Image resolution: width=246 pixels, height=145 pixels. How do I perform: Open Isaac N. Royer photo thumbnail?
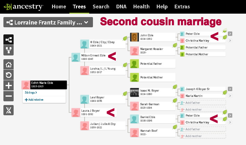[134, 92]
